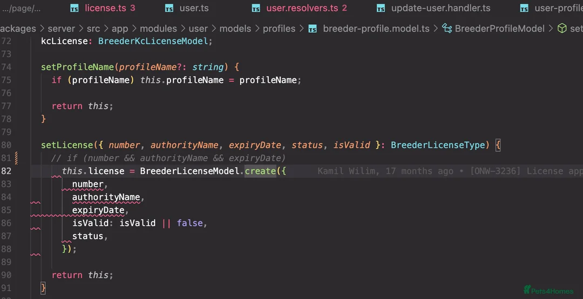Click the TS icon on update-user.handler.ts tab
Viewport: 583px width, 299px height.
click(x=381, y=8)
